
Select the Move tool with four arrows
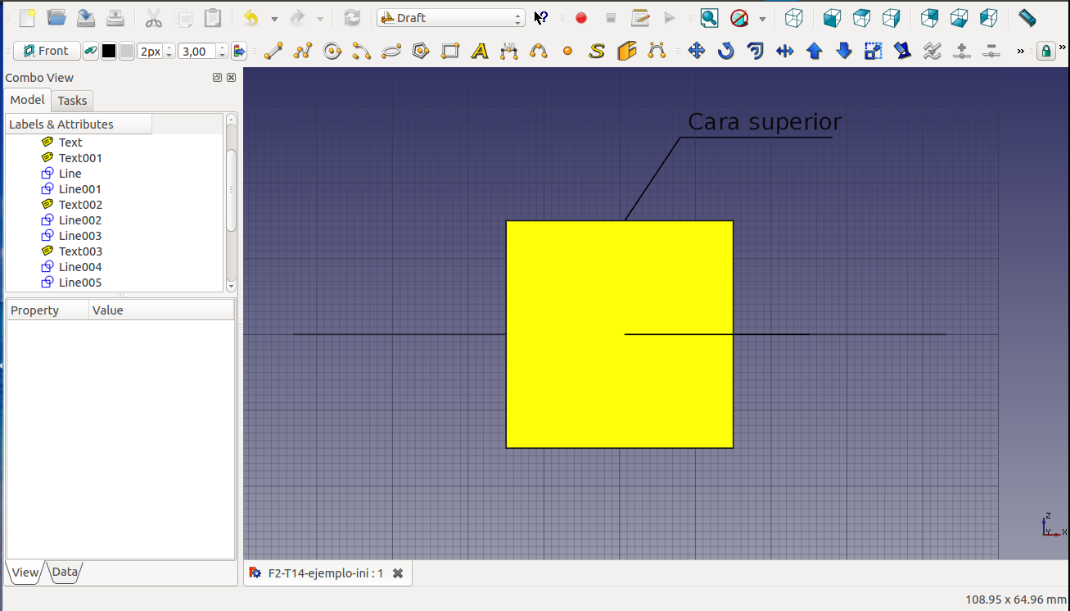click(697, 52)
